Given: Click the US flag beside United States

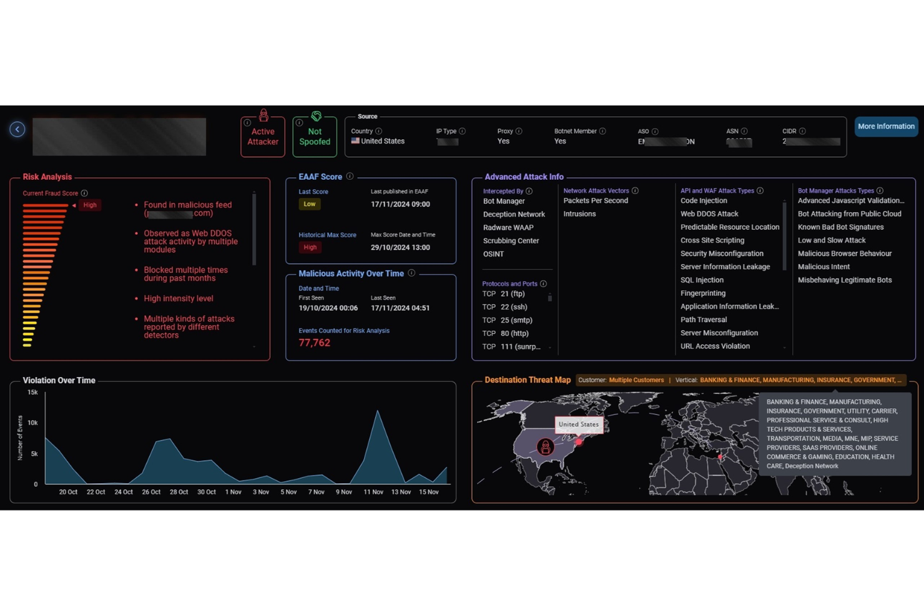Looking at the screenshot, I should point(355,141).
